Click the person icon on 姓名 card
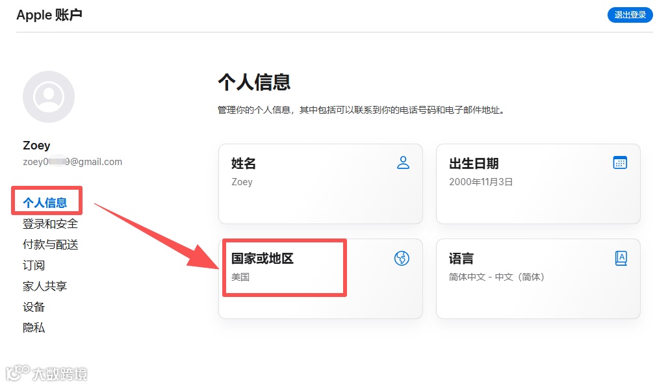Viewport: 668px width, 386px height. tap(403, 162)
